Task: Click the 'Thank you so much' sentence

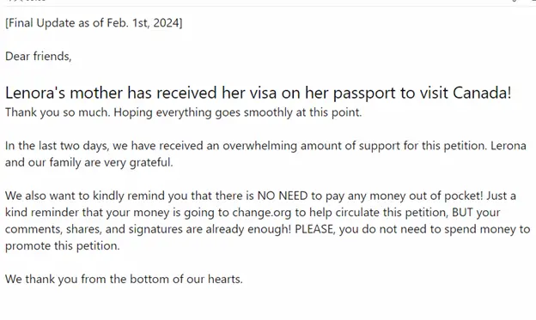Action: (x=58, y=112)
